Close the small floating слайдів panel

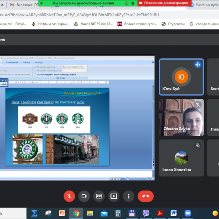(6, 81)
